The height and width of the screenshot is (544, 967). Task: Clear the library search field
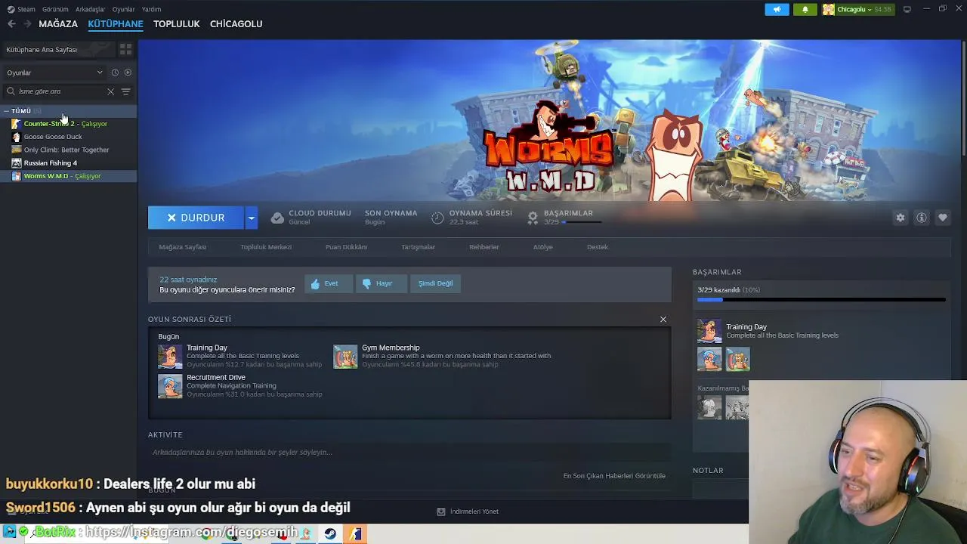point(110,91)
